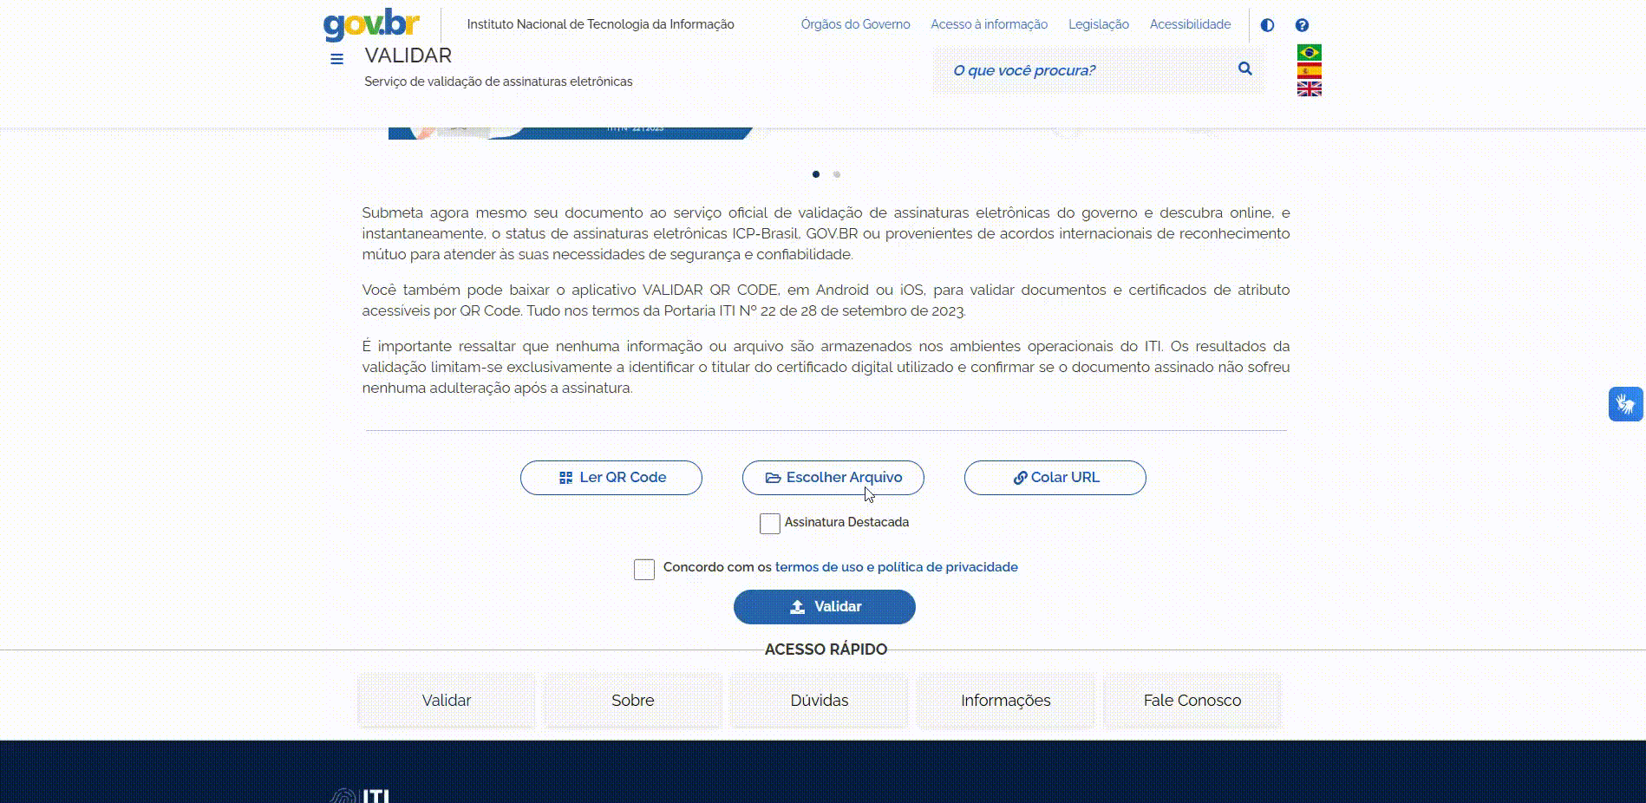Activate the VLibras accessibility hand icon
The width and height of the screenshot is (1646, 803).
(x=1626, y=403)
